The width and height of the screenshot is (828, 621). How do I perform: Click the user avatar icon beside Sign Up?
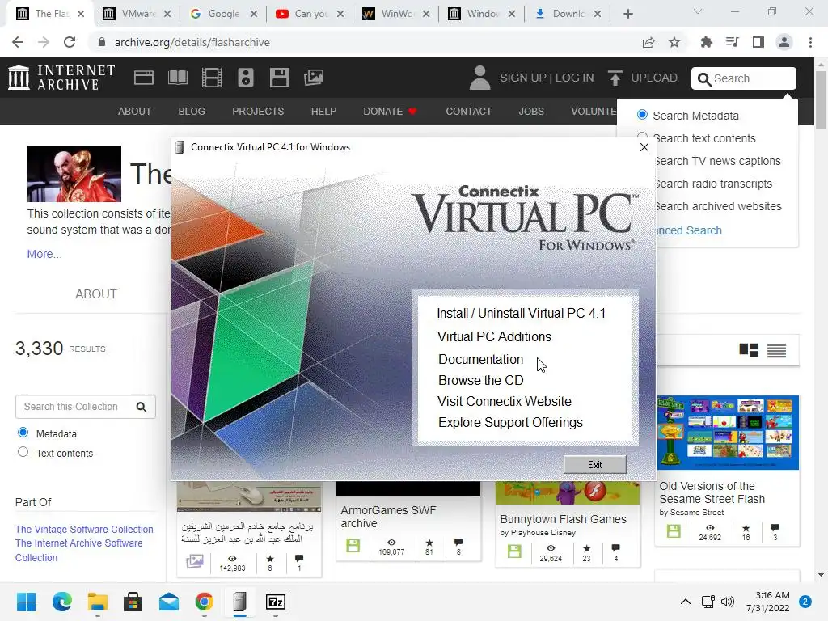(x=479, y=78)
